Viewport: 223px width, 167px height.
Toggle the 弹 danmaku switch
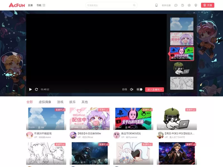[x=139, y=89]
